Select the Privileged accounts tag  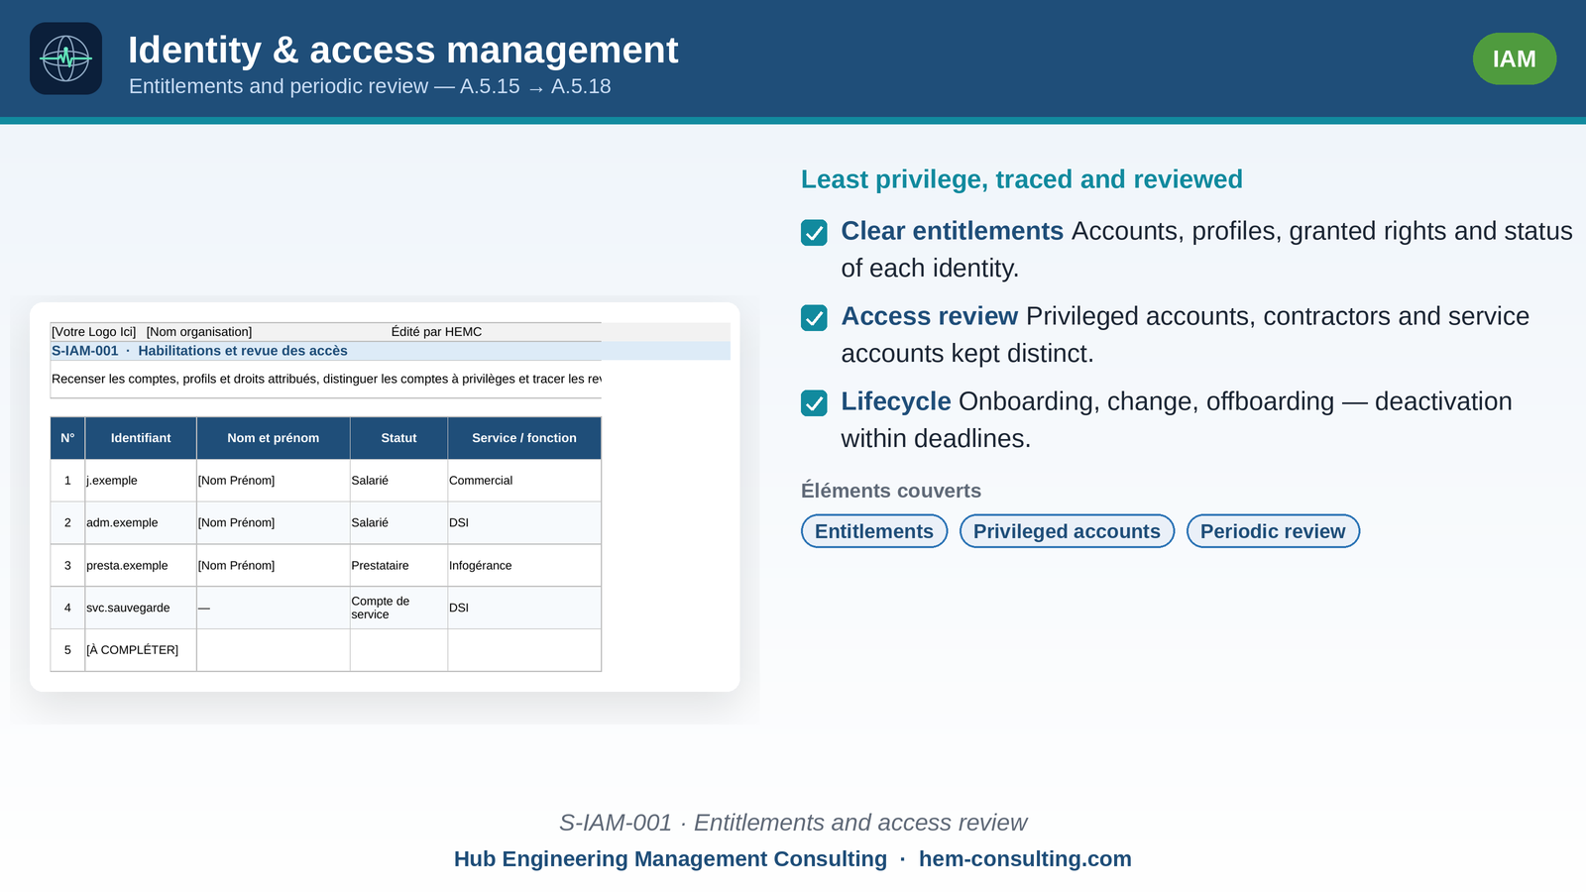1067,531
